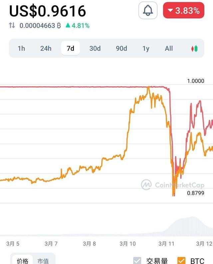Tap the USD/BTC swap arrows icon
Screen dimensions: 213x264
click(12, 26)
